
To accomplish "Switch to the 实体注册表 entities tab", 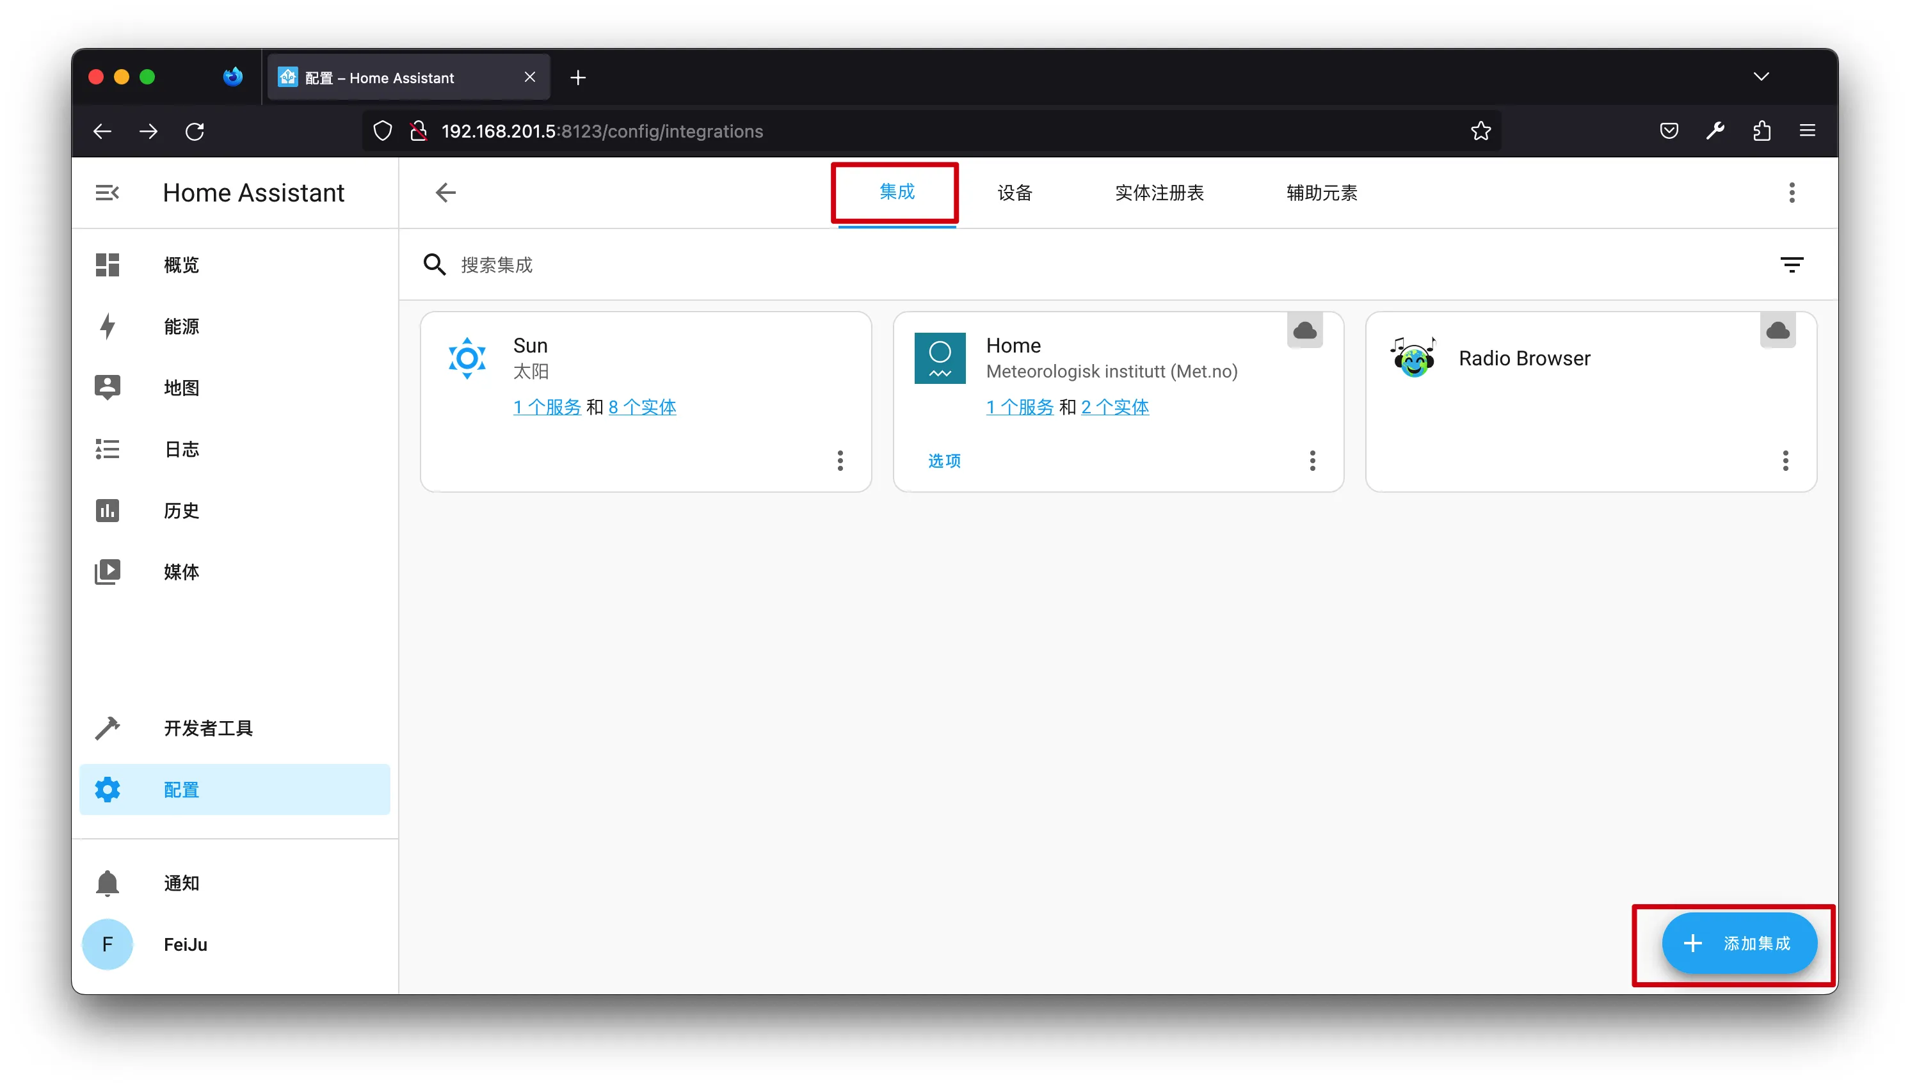I will (x=1159, y=193).
